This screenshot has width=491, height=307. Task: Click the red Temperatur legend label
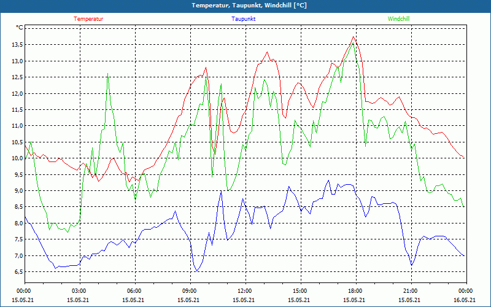(x=88, y=19)
